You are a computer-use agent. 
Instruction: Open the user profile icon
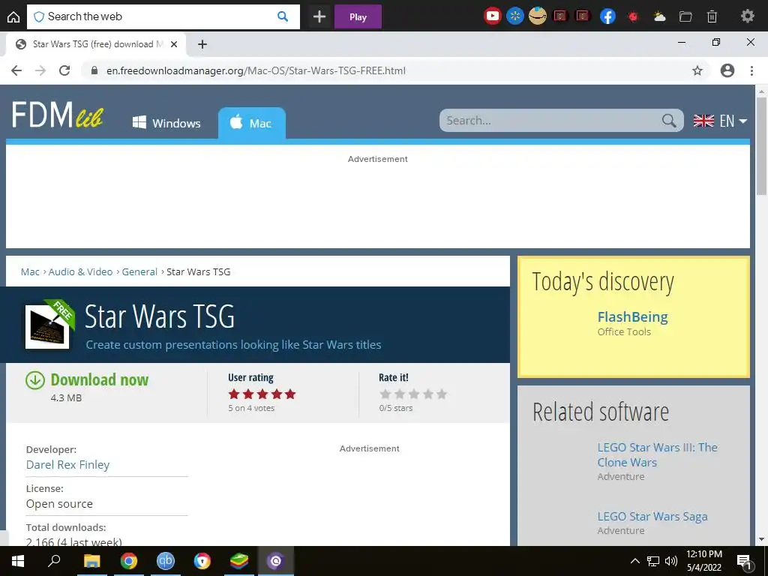tap(727, 70)
